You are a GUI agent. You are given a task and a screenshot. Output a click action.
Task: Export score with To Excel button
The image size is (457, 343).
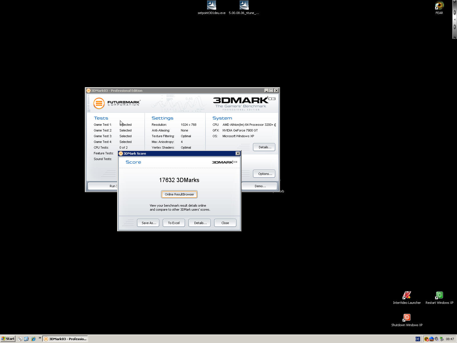click(174, 223)
